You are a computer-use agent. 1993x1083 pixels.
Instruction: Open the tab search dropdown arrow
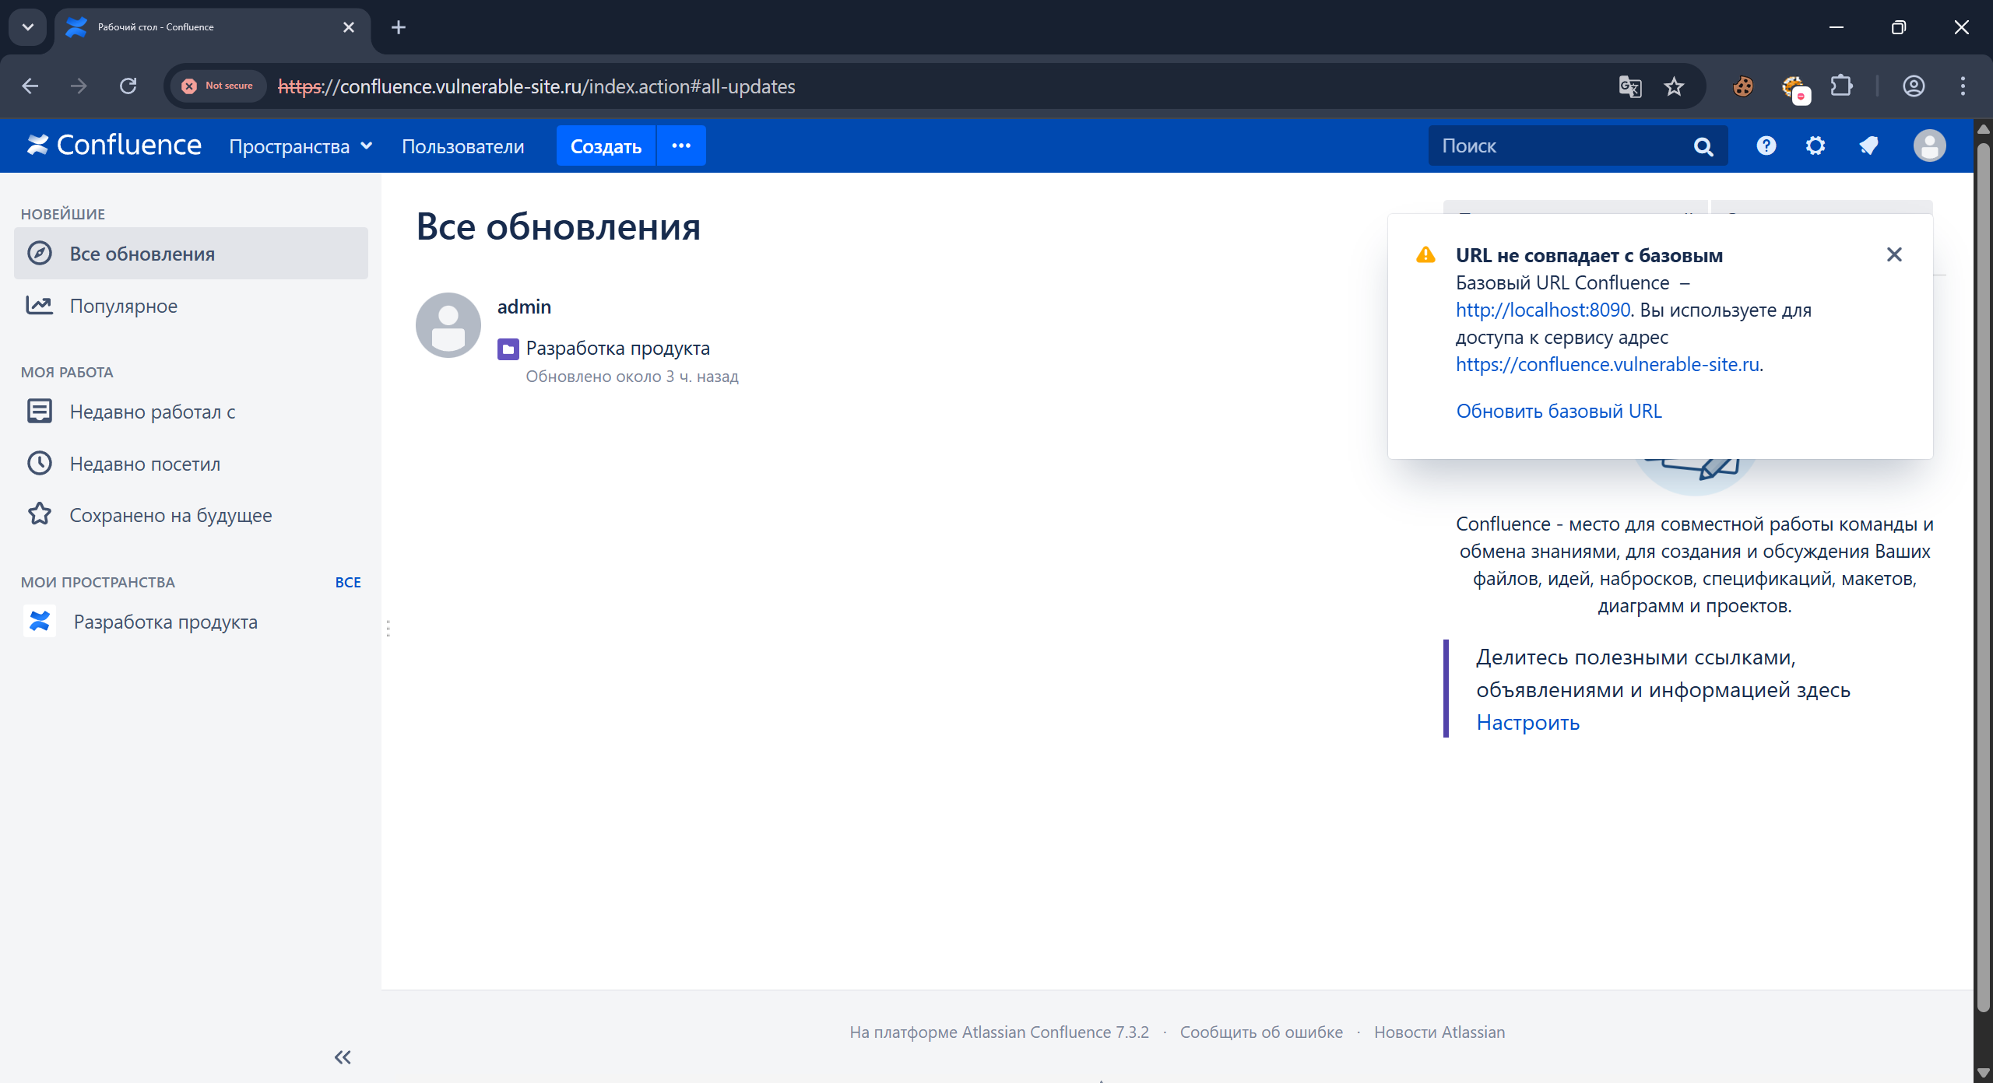click(28, 27)
